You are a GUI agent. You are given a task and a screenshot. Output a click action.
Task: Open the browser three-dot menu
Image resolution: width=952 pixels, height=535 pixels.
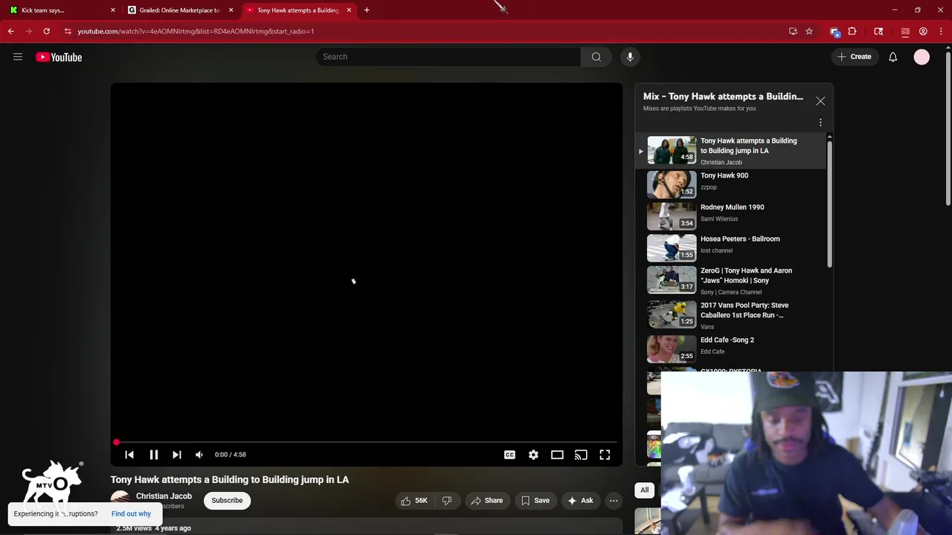[x=940, y=31]
